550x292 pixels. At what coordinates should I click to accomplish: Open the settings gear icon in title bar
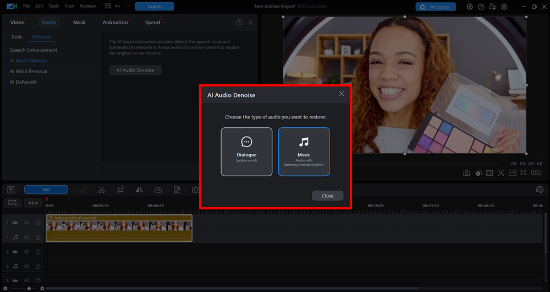470,7
